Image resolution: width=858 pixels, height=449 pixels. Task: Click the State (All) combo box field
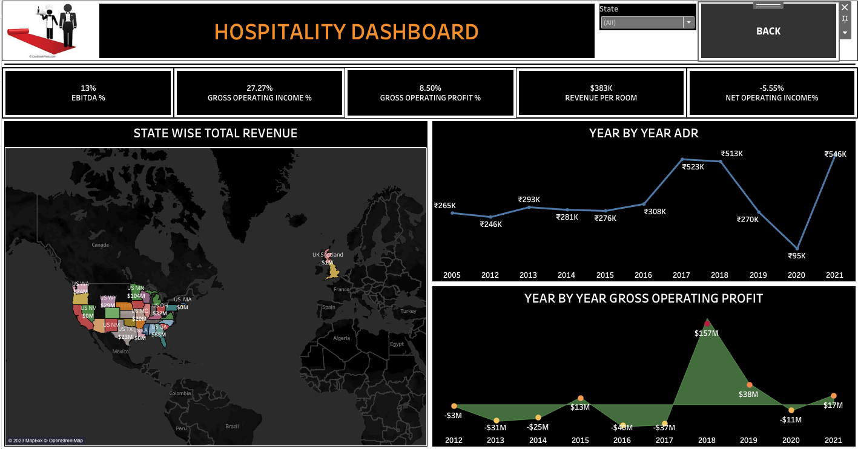coord(642,22)
